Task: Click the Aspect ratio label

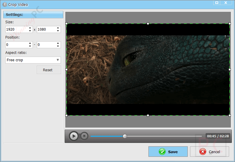Action: pos(16,53)
